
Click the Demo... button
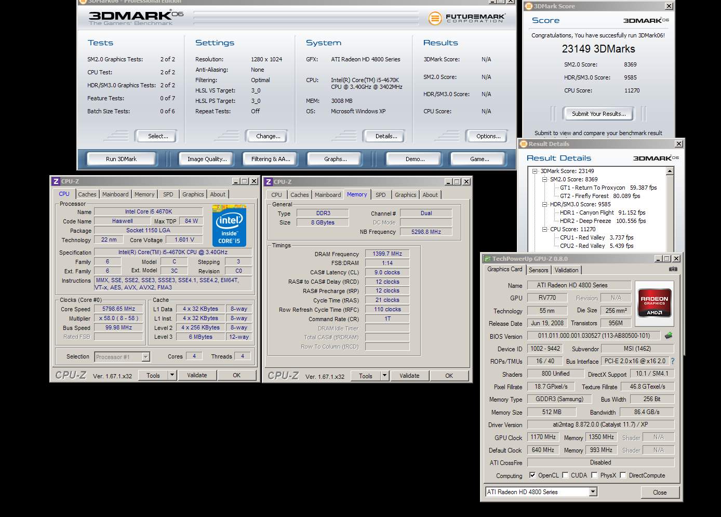pos(415,159)
